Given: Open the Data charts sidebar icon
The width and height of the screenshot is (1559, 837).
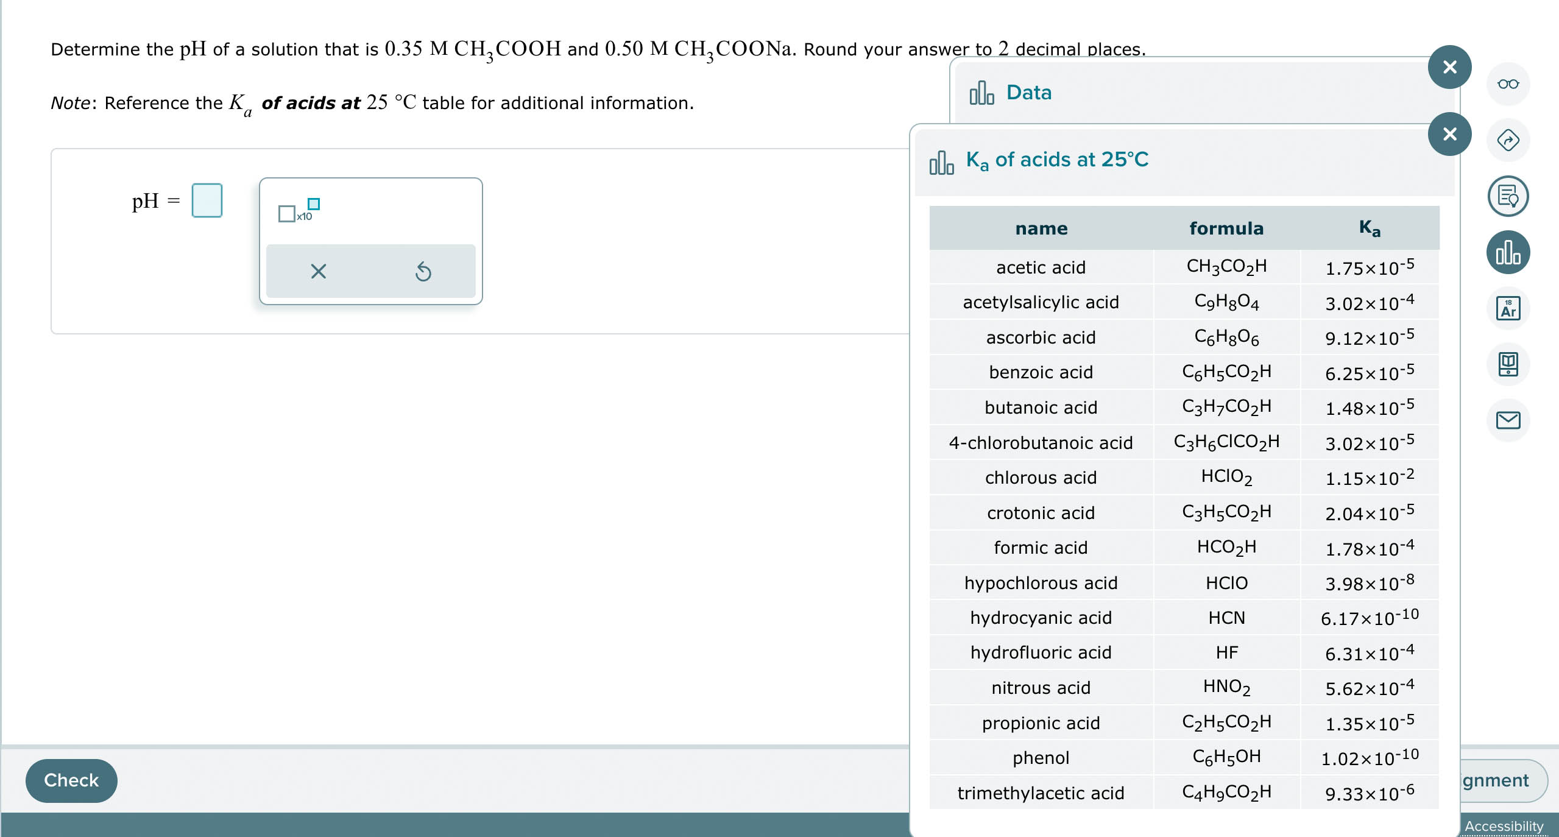Looking at the screenshot, I should 1508,251.
